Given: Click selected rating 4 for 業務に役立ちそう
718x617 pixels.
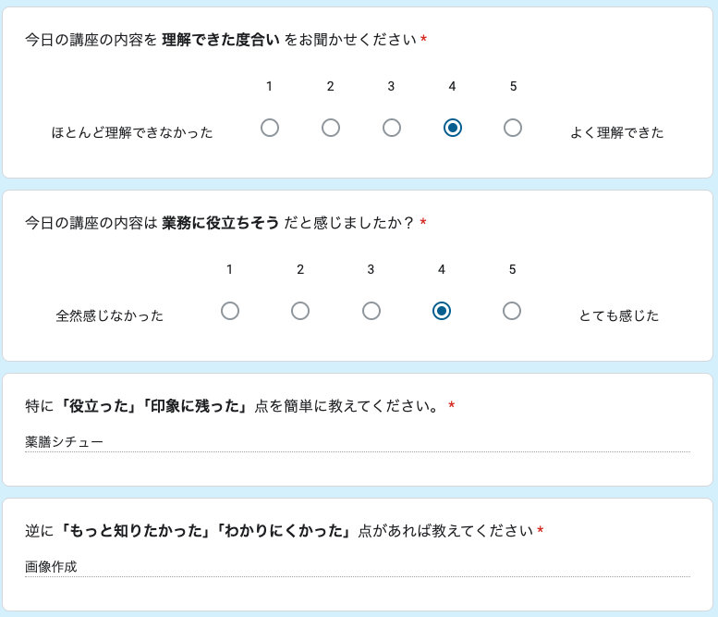Looking at the screenshot, I should (x=442, y=311).
